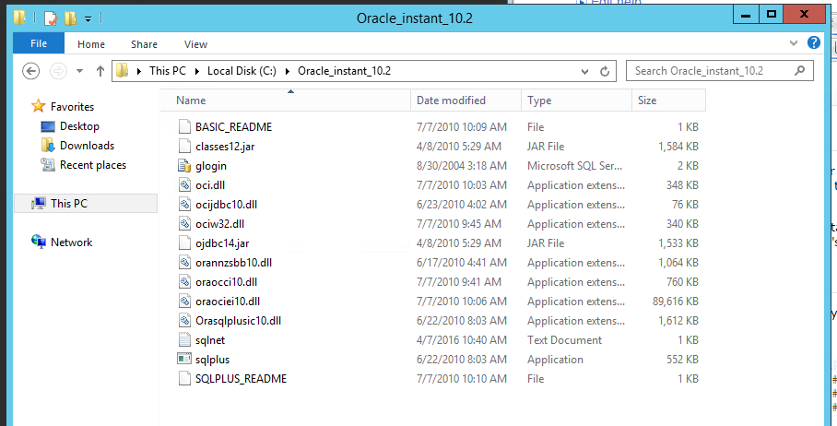This screenshot has width=837, height=426.
Task: Select the sqlplus application file
Action: [210, 360]
